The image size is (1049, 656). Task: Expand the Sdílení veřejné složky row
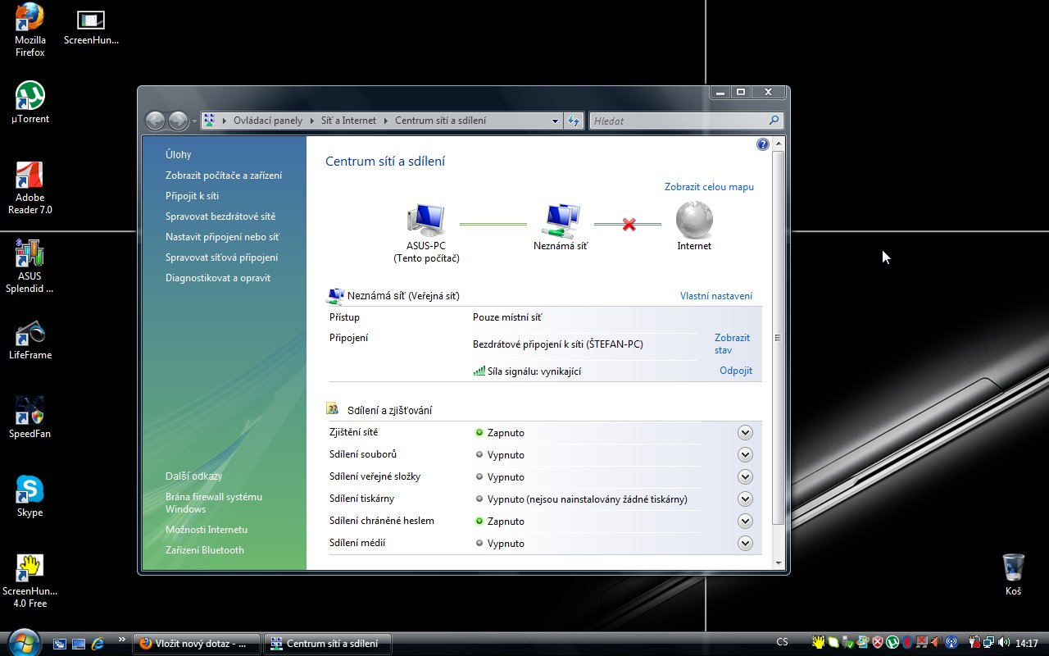[x=745, y=477]
